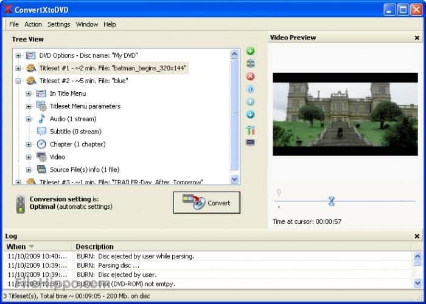Click the Titleset Menu parameters icon
The height and width of the screenshot is (304, 426).
[41, 106]
